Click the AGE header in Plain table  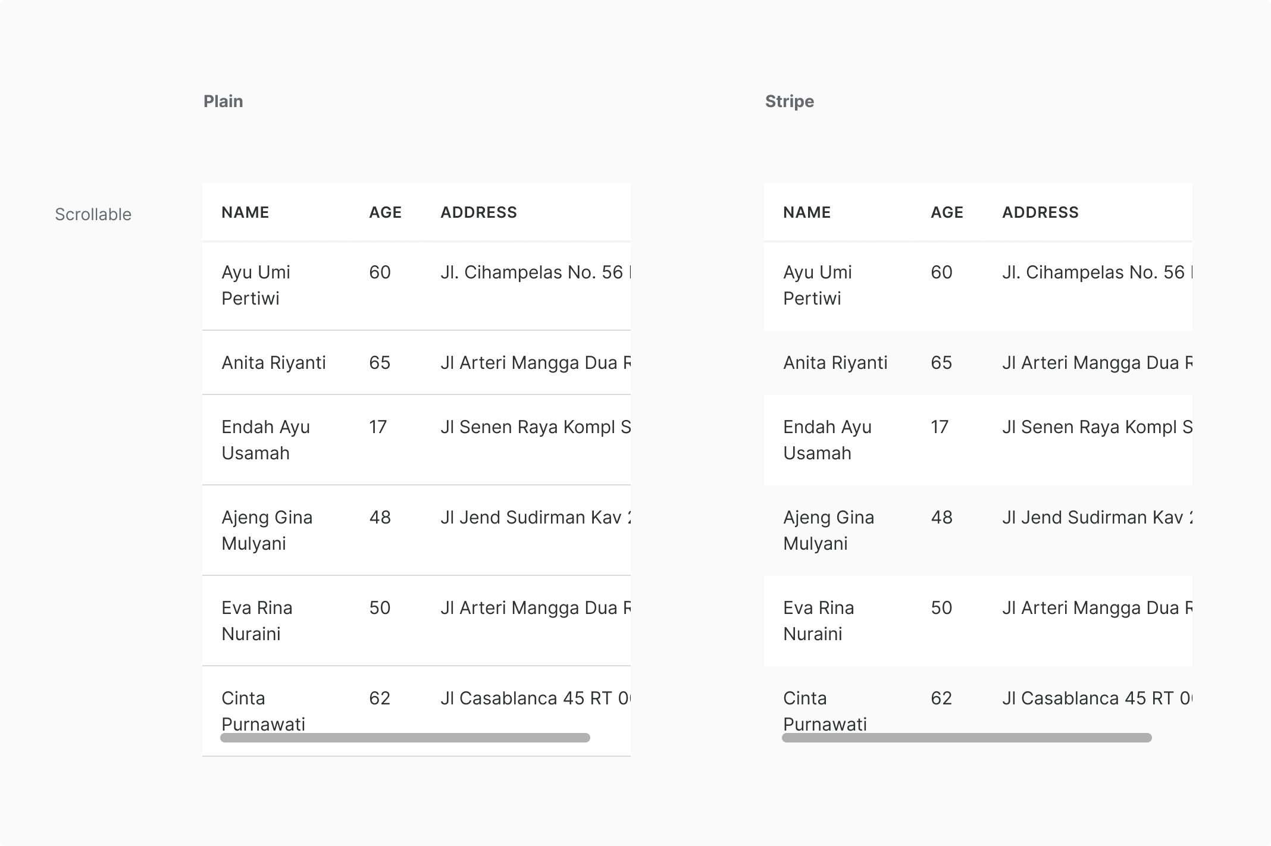[x=385, y=212]
